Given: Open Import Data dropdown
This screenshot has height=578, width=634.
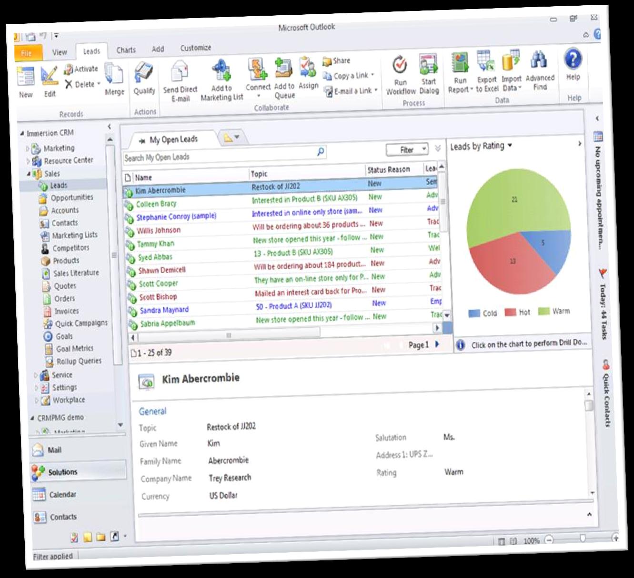Looking at the screenshot, I should (520, 88).
